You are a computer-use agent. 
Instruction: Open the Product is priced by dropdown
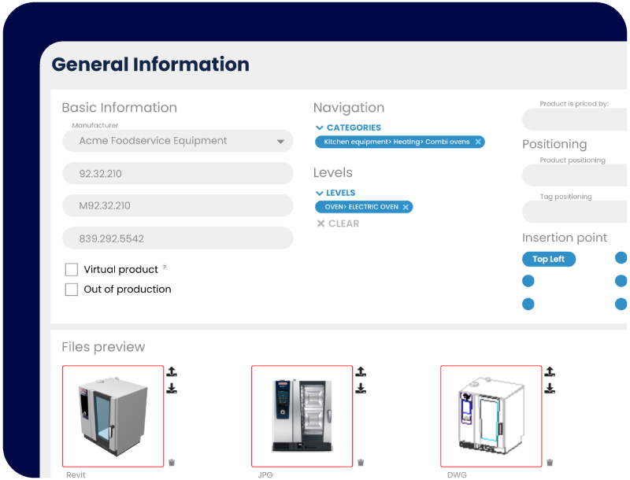coord(575,120)
